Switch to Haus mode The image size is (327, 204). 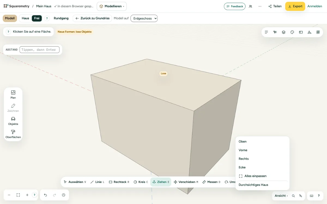25,18
